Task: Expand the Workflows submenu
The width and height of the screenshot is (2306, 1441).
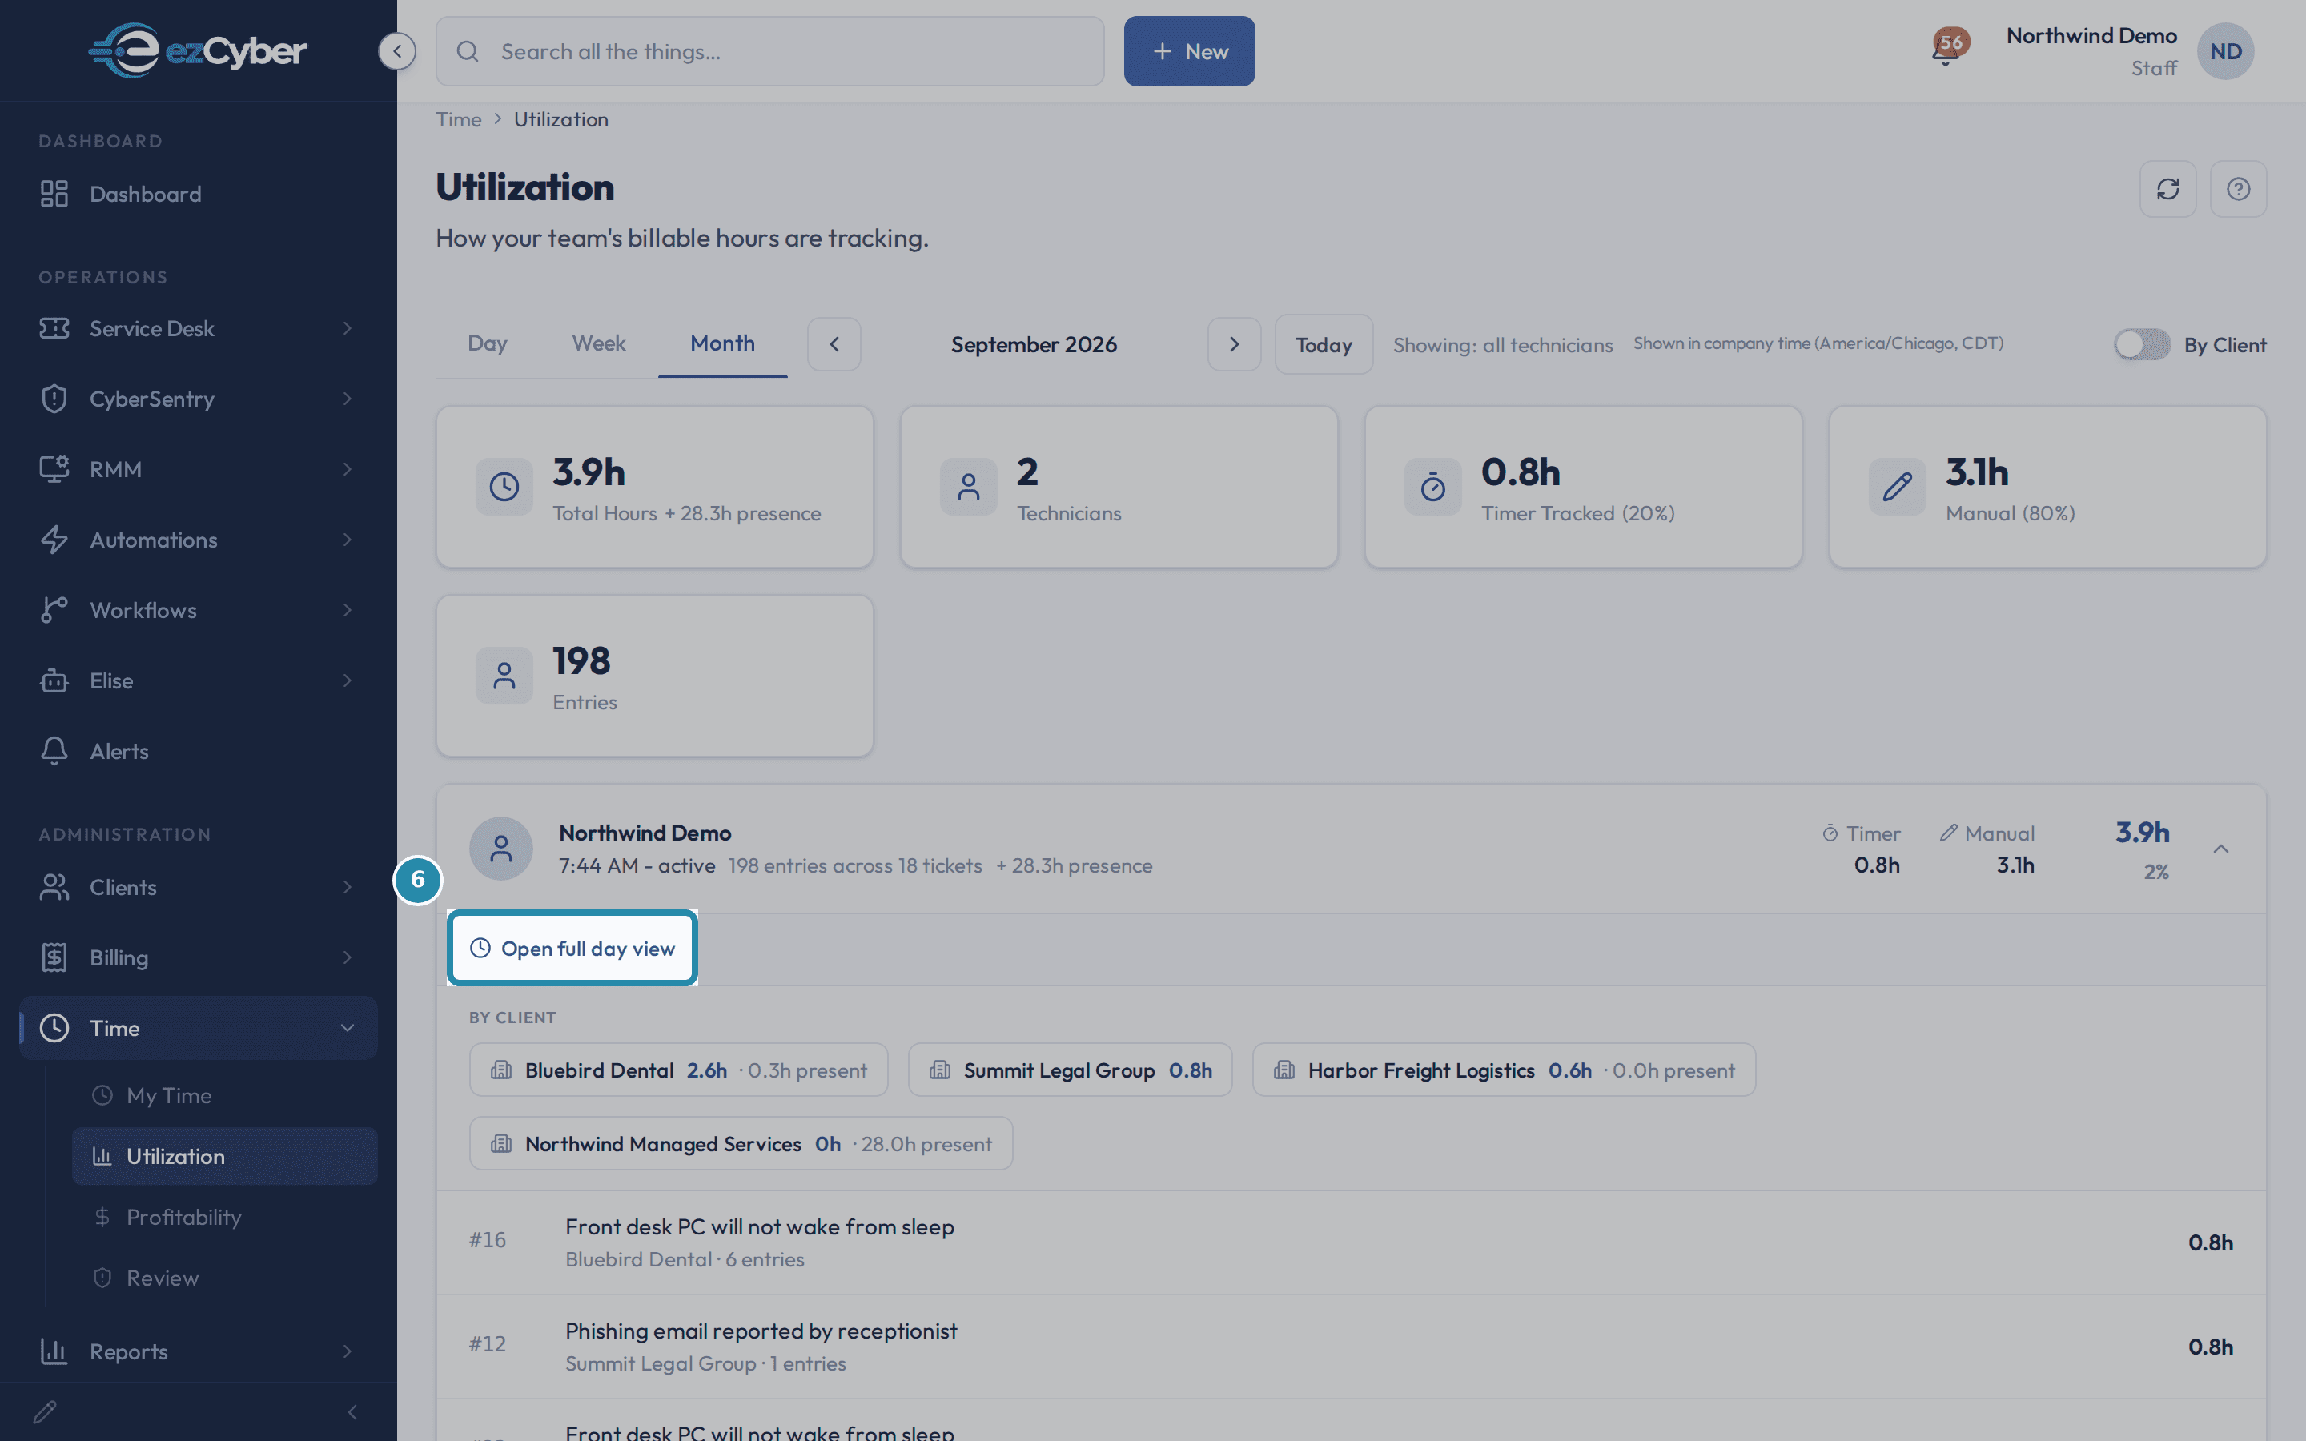Action: [x=347, y=610]
